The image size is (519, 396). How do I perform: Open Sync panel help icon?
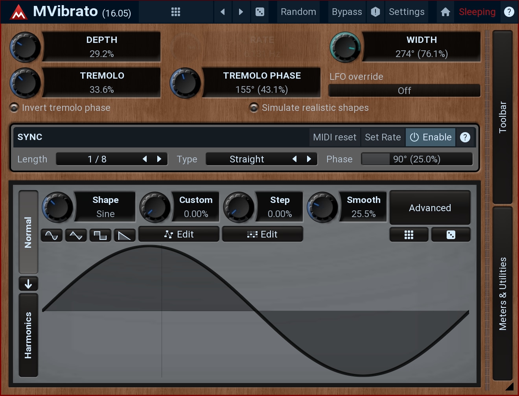[465, 137]
